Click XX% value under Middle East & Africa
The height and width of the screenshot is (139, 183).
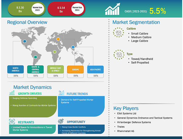pos(56,76)
